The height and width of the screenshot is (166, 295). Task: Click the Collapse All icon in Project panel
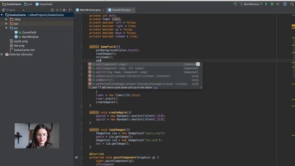[x=57, y=10]
